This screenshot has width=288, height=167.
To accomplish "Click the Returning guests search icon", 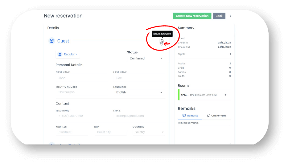I will [x=162, y=41].
